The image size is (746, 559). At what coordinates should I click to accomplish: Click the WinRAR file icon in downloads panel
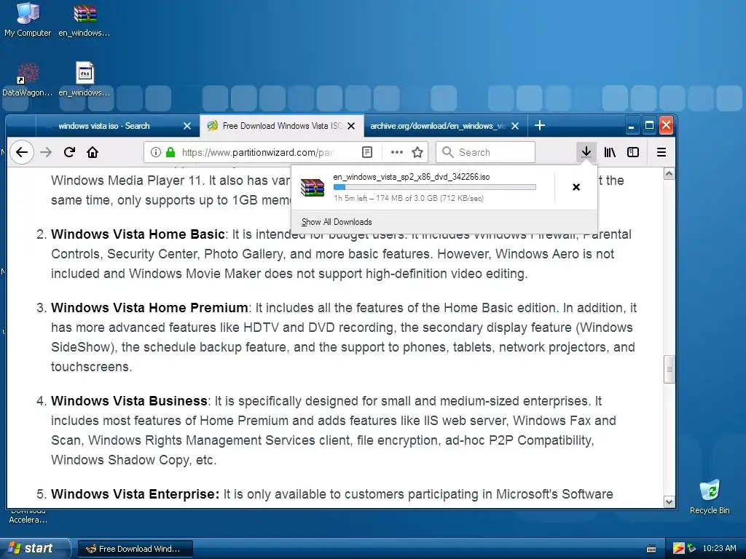click(x=312, y=187)
